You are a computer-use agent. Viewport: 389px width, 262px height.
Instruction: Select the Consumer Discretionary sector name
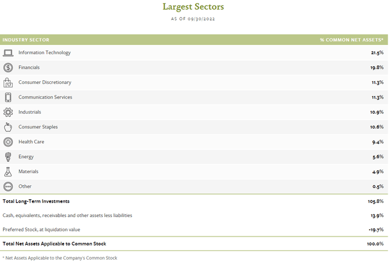tap(44, 83)
